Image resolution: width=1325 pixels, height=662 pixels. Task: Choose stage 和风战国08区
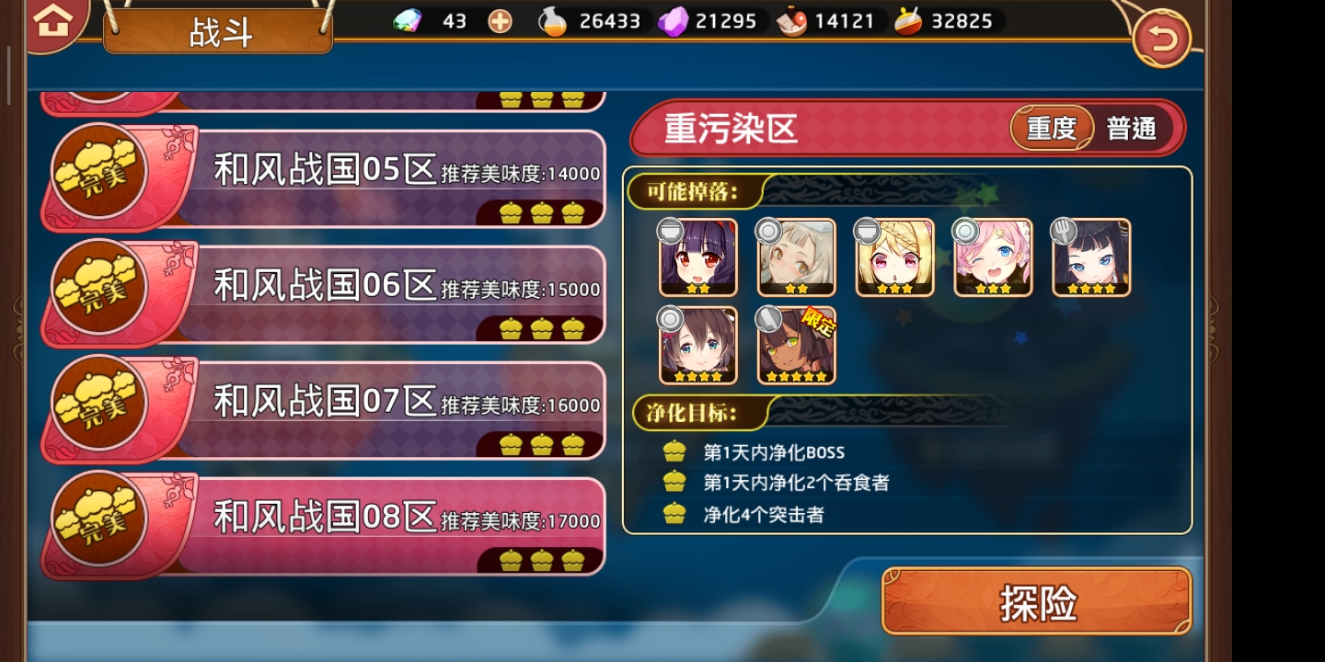click(x=324, y=526)
